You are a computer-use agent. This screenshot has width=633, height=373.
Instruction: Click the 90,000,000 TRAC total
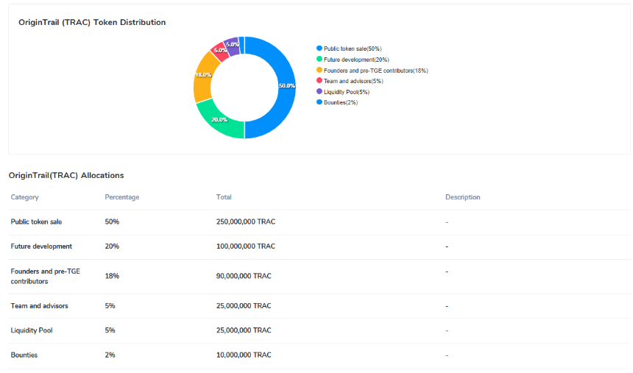(x=244, y=276)
